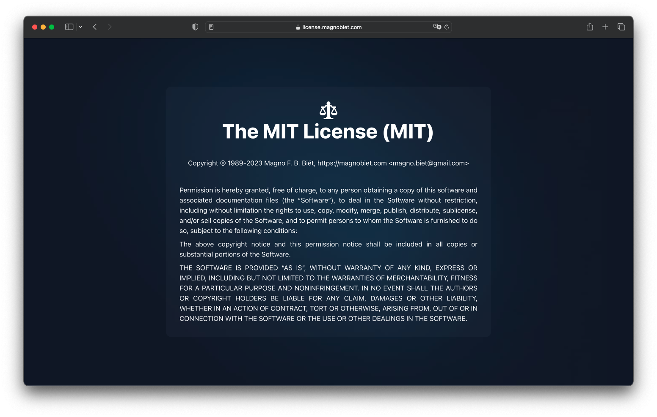Screen dimensions: 657x417
Task: Open the privacy report shield icon
Action: click(x=195, y=27)
